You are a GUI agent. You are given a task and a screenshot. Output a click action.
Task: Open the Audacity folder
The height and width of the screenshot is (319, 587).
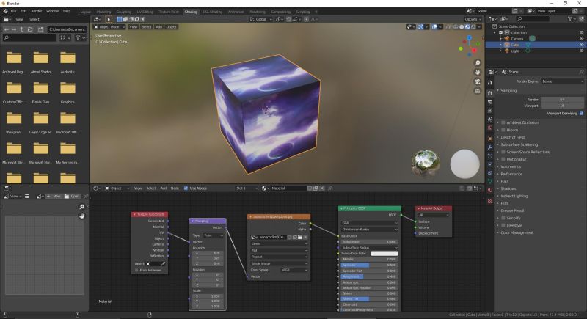coord(68,62)
